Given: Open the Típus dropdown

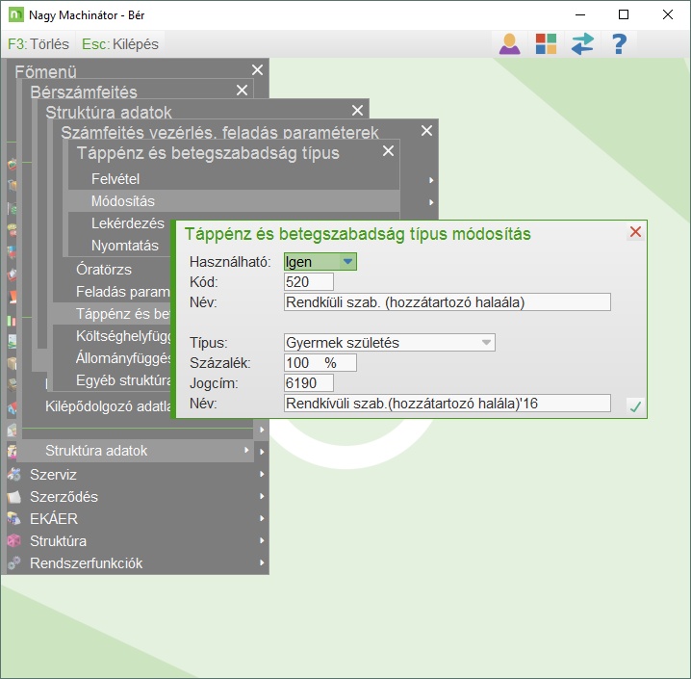Looking at the screenshot, I should tap(486, 343).
